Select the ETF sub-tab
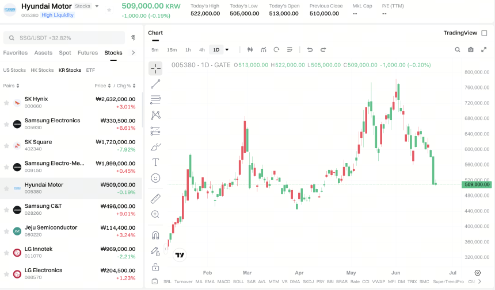The height and width of the screenshot is (290, 495). [x=90, y=70]
